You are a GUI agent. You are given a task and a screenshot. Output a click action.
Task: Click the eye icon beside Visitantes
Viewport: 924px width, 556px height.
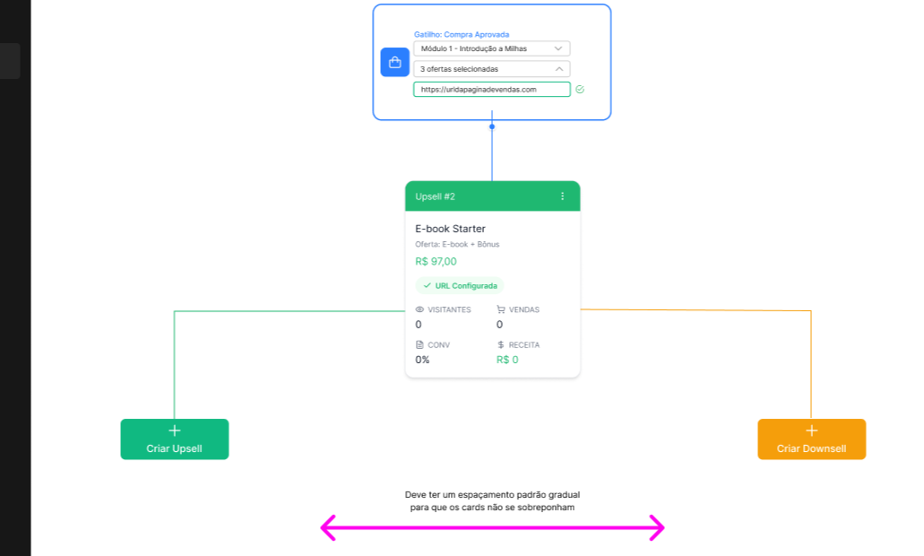point(419,309)
